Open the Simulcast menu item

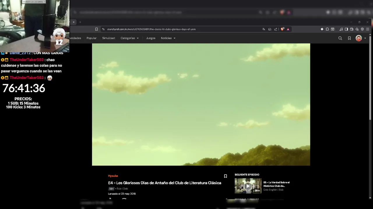[108, 38]
